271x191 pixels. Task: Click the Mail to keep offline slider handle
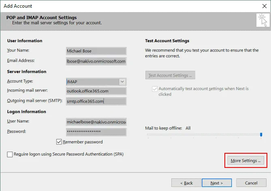261,135
